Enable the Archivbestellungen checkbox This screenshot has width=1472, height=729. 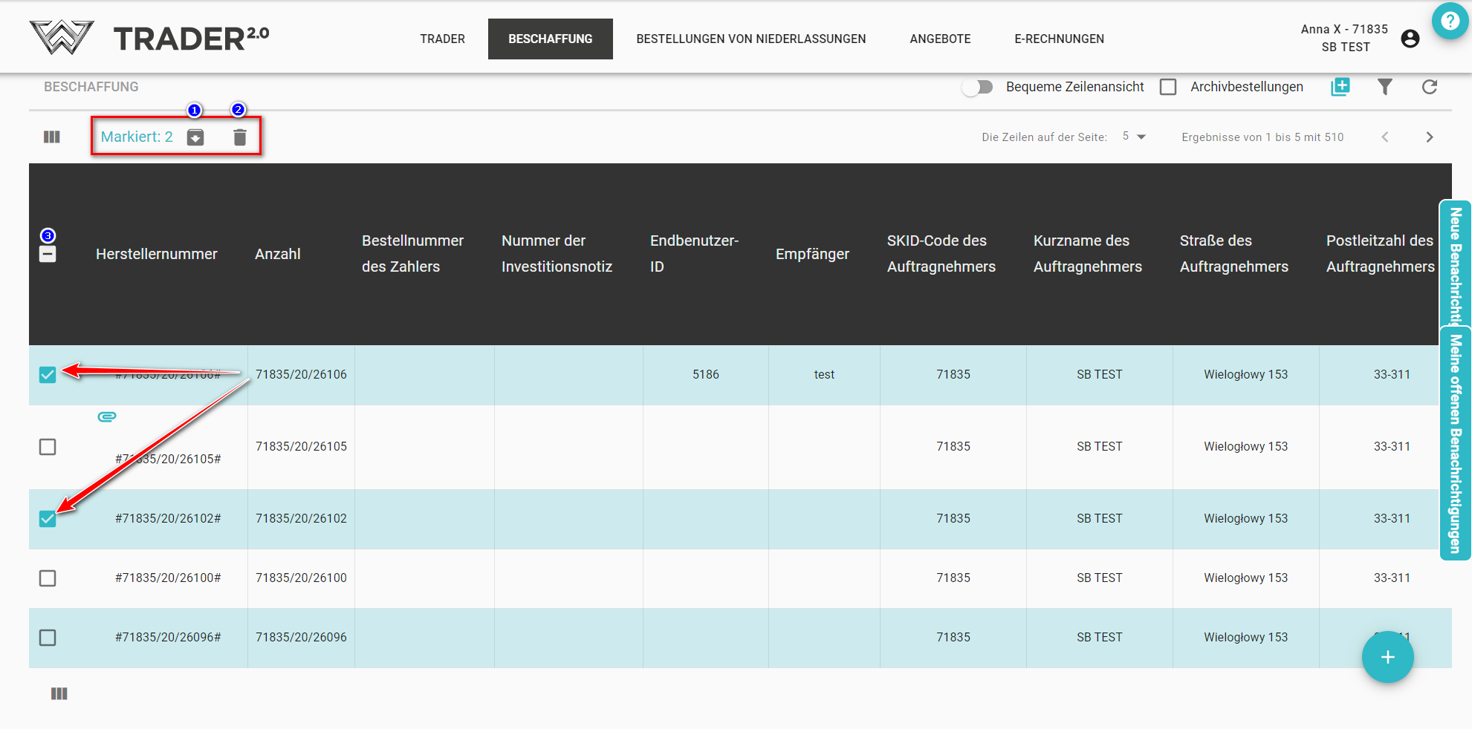click(x=1168, y=87)
